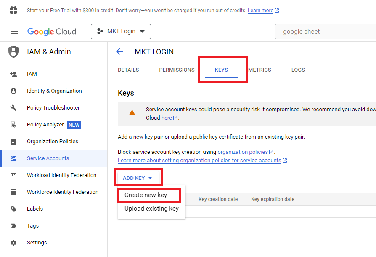Open Labels in sidebar
Screen dimensions: 376x257
[35, 209]
